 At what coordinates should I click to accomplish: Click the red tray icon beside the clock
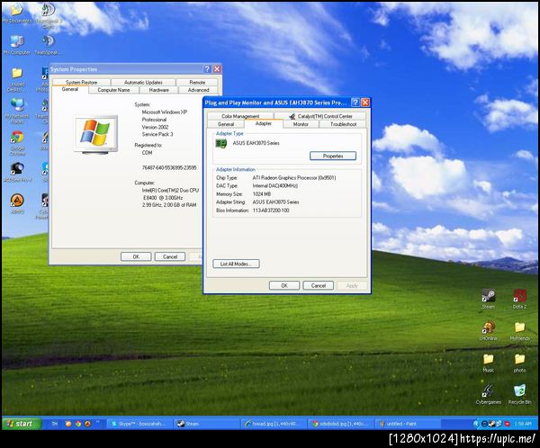tap(508, 424)
